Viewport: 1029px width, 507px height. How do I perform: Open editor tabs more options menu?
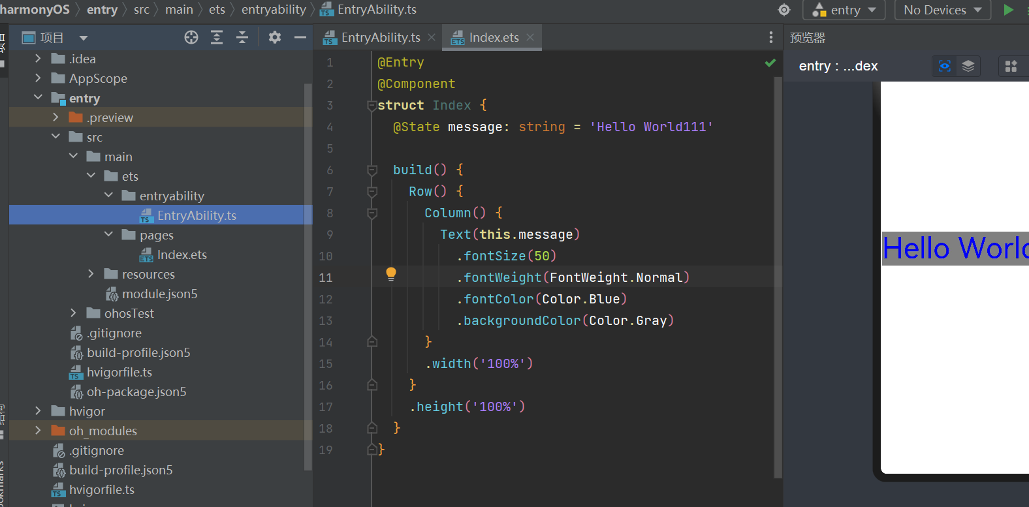point(771,37)
